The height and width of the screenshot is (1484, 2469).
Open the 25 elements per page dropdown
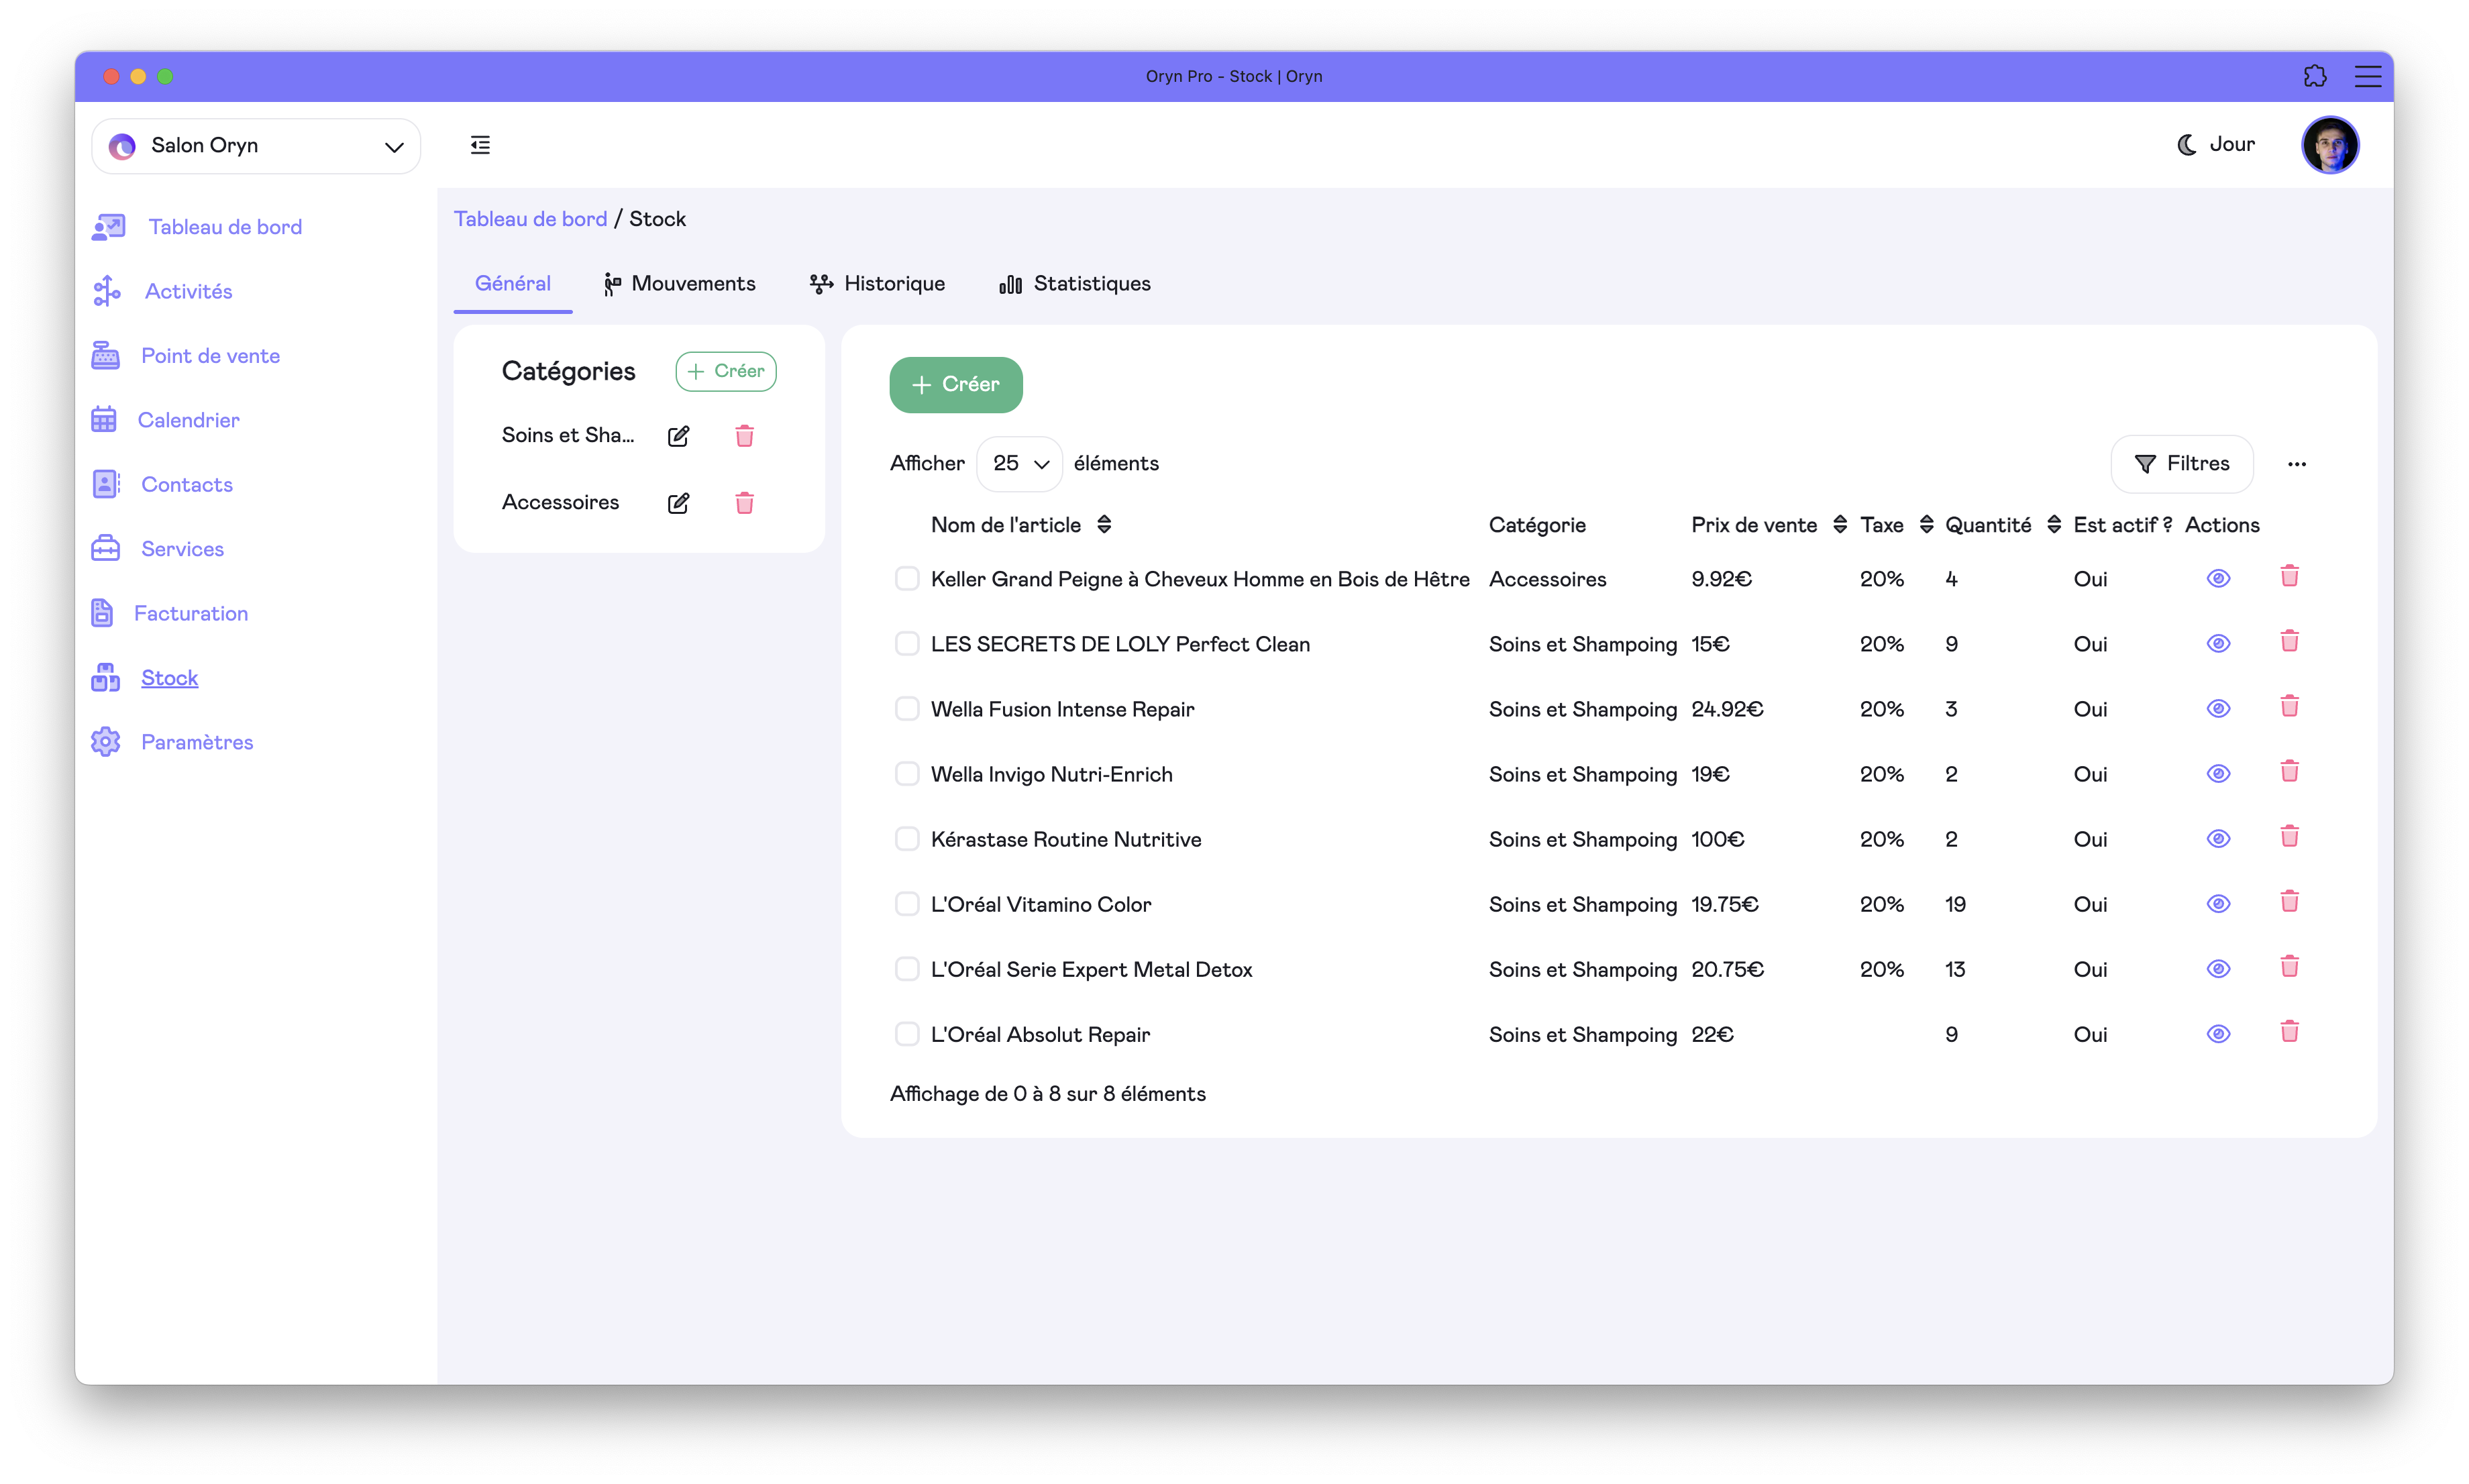(1019, 464)
